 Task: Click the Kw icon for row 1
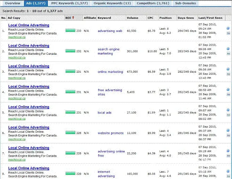pos(228,33)
